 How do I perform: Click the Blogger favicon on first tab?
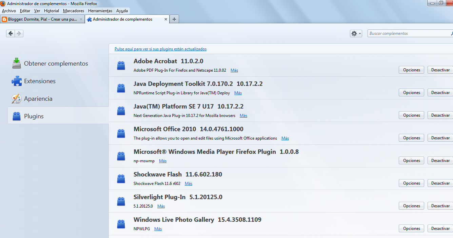point(4,19)
